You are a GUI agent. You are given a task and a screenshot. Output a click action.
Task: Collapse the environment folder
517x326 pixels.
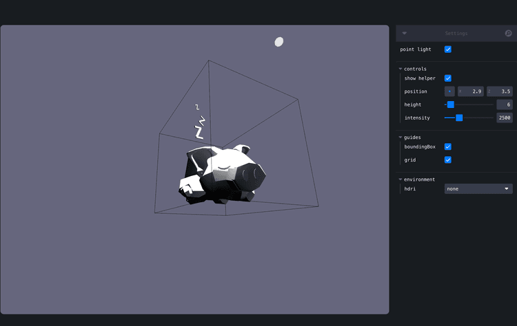tap(401, 180)
